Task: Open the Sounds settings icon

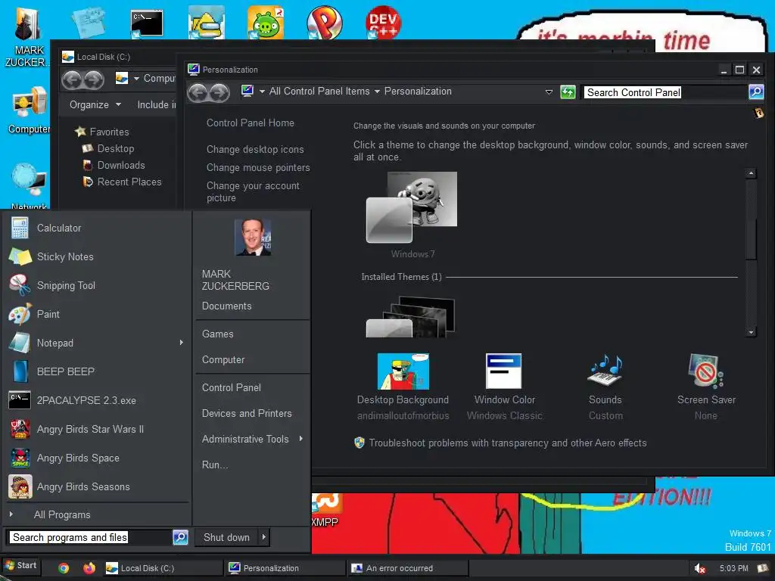Action: 605,371
